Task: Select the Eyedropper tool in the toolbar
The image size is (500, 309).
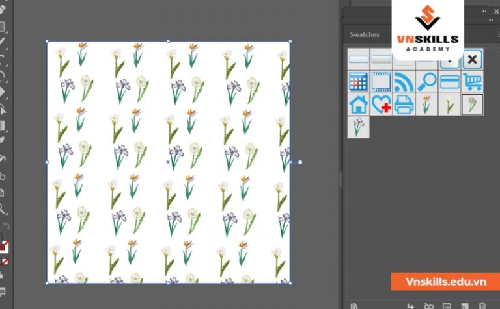Action: point(3,140)
